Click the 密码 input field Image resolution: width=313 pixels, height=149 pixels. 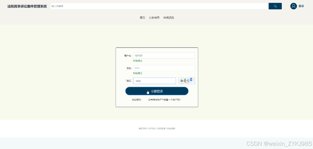coord(164,68)
